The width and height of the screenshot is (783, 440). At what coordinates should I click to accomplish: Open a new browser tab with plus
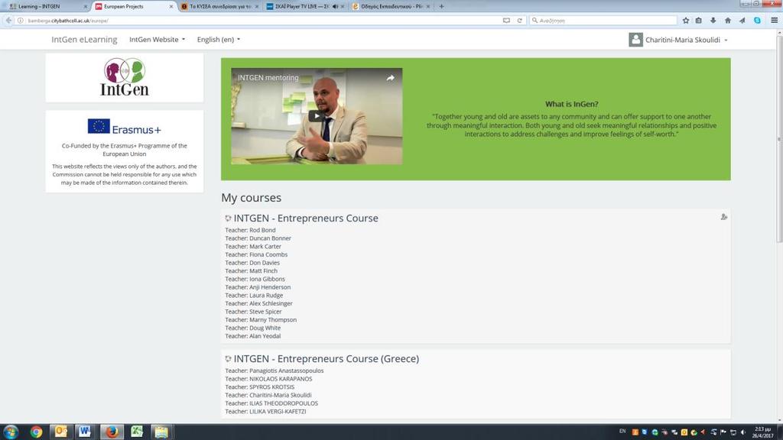coord(441,6)
